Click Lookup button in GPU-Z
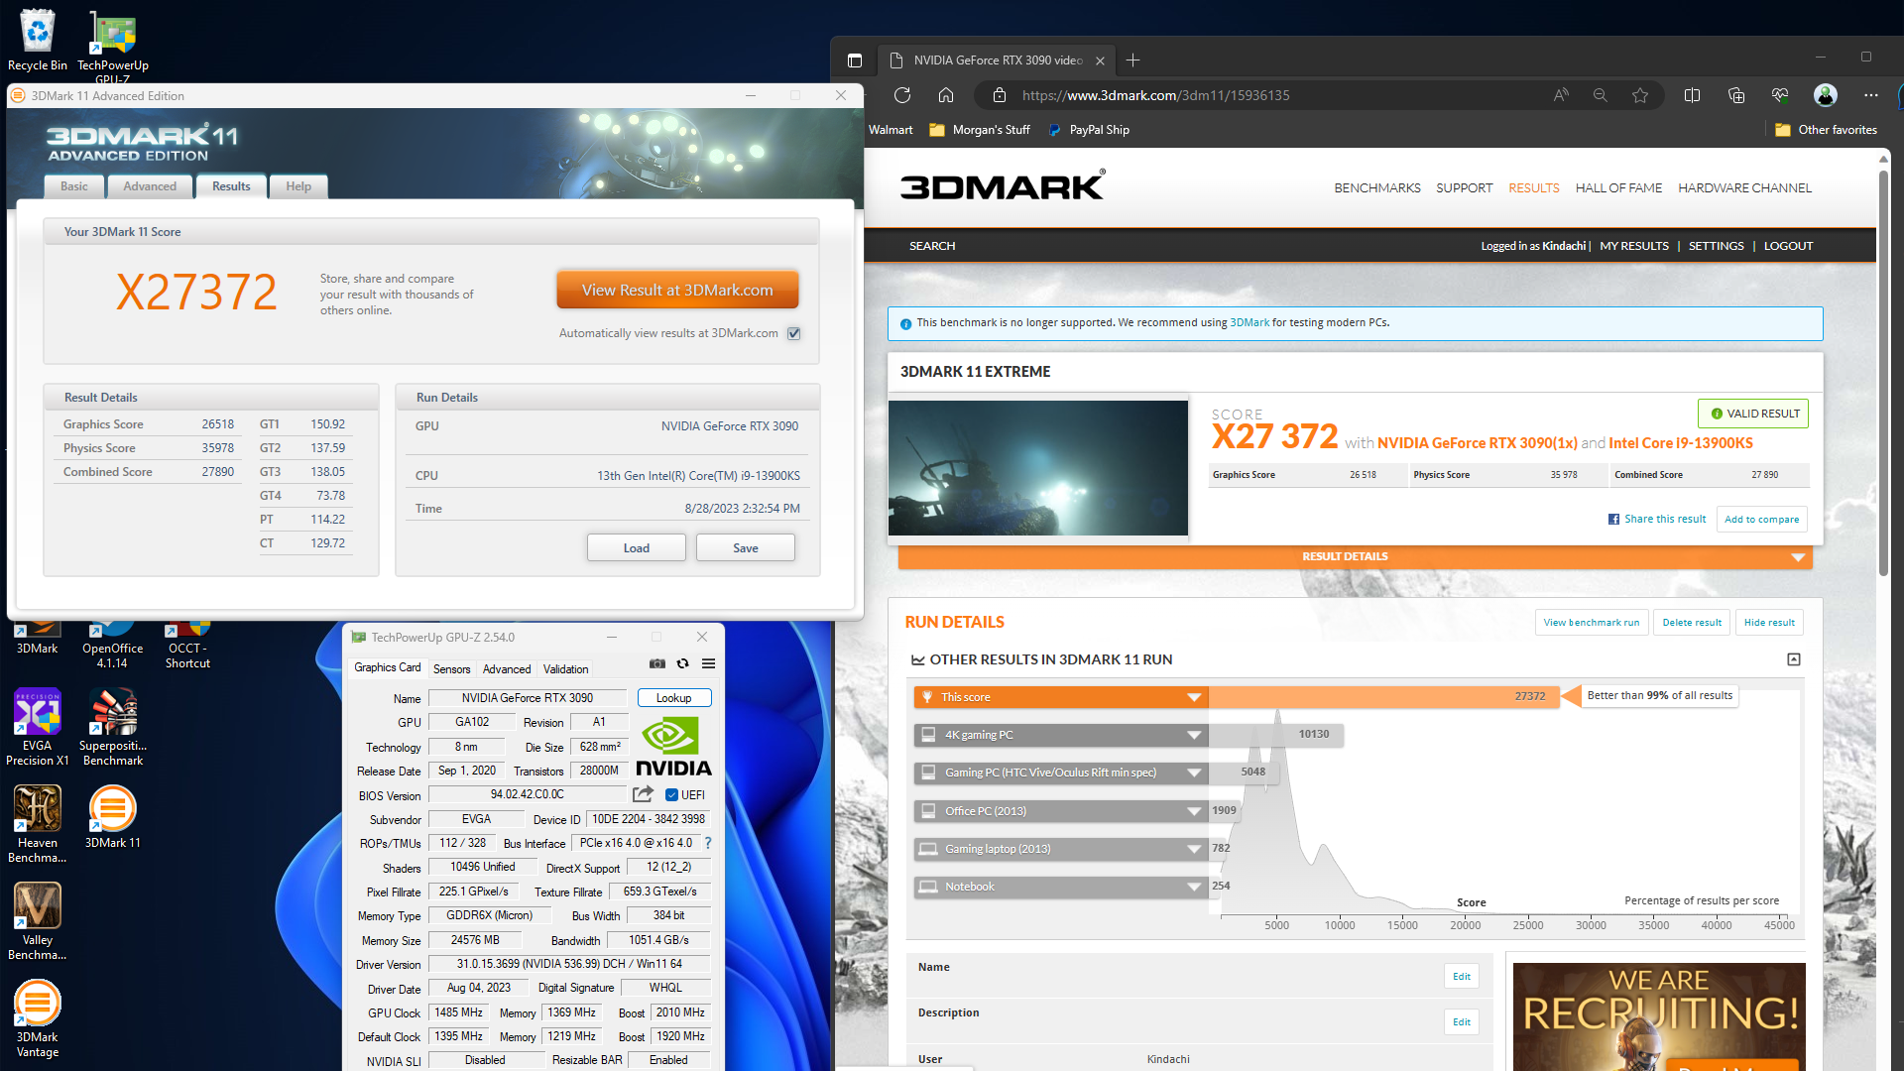Viewport: 1904px width, 1071px height. pyautogui.click(x=673, y=698)
